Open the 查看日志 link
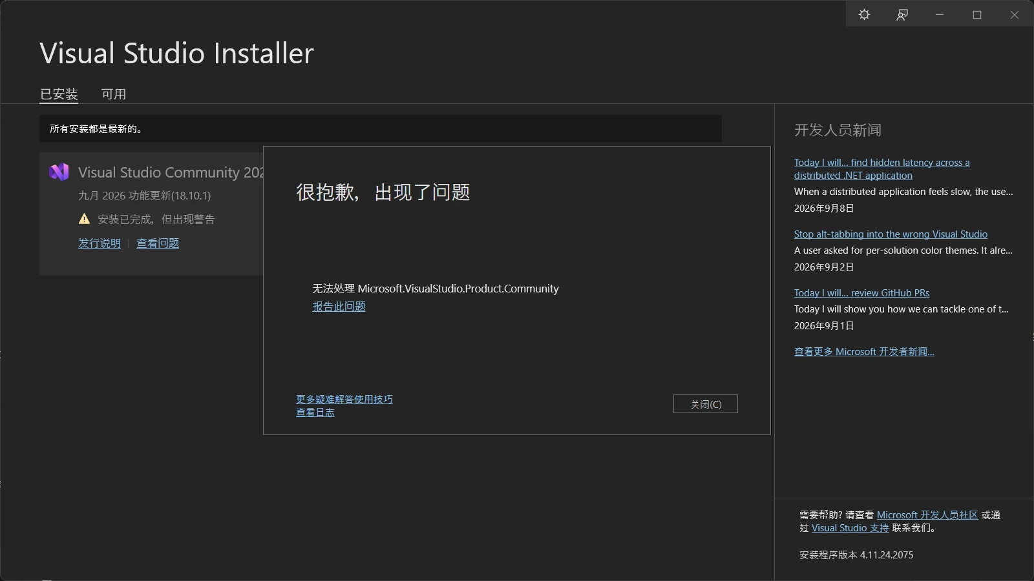1034x581 pixels. click(315, 413)
